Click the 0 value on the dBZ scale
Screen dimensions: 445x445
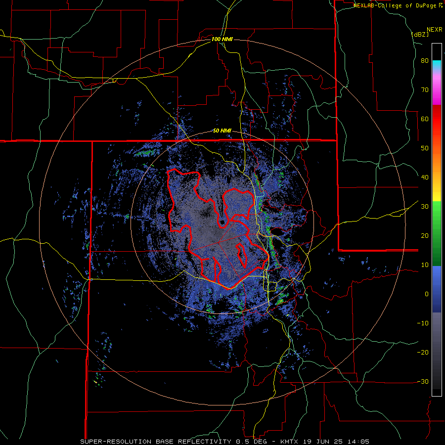427,294
